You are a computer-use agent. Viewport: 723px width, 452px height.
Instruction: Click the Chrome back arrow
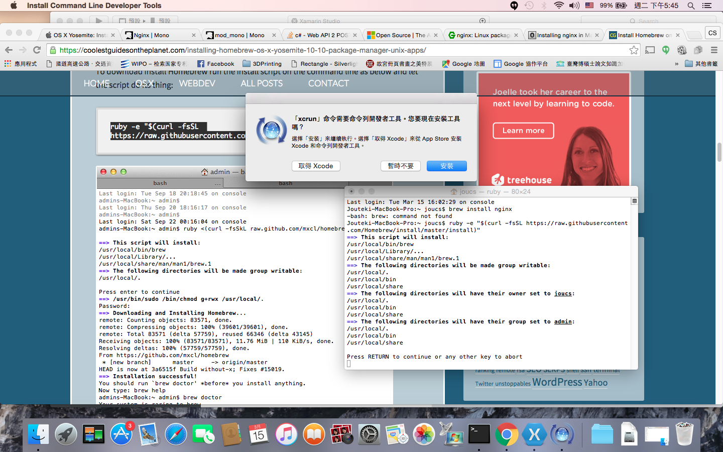[9, 50]
